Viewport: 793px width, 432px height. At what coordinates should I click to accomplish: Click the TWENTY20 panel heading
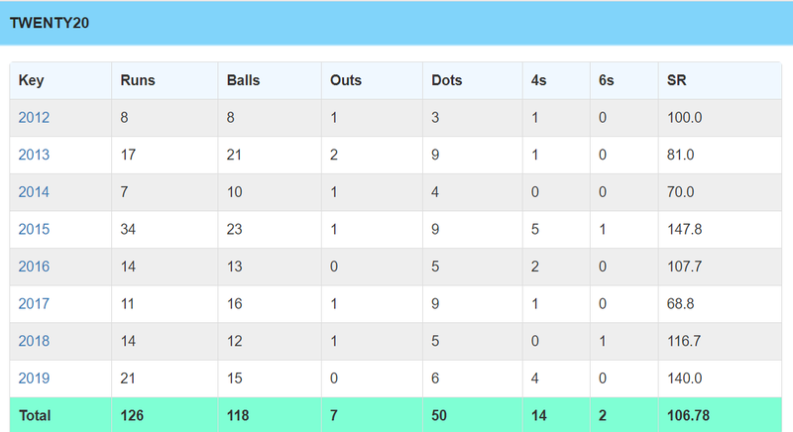tap(50, 23)
